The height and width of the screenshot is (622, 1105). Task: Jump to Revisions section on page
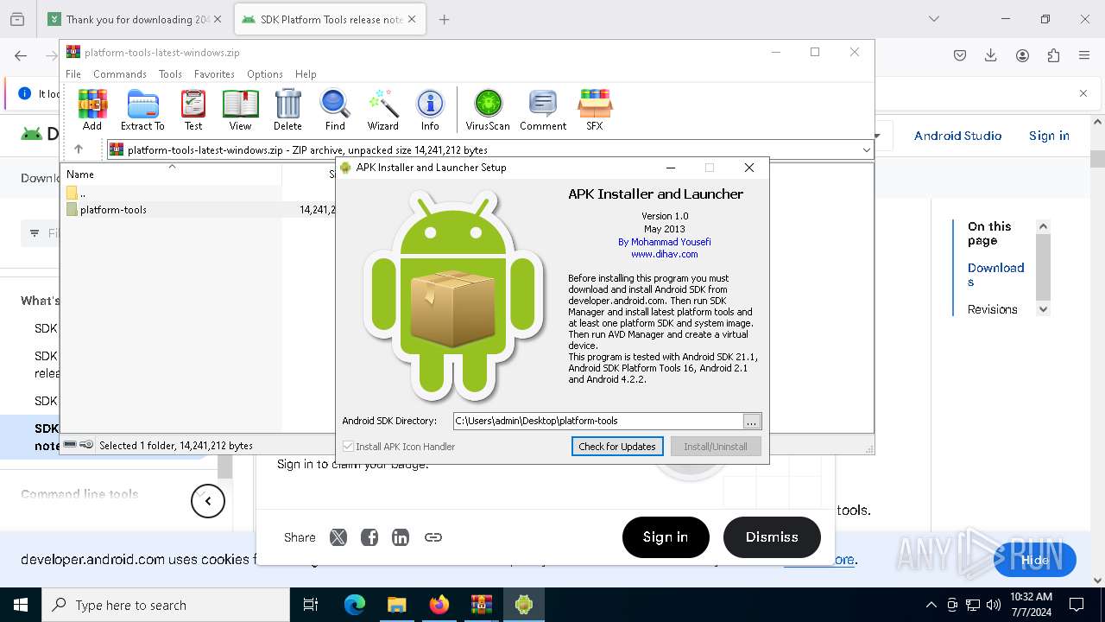992,309
